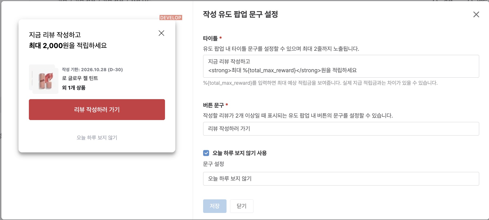This screenshot has width=489, height=220.
Task: Click the title description about 최대 2줄까지 노출
Action: click(281, 49)
